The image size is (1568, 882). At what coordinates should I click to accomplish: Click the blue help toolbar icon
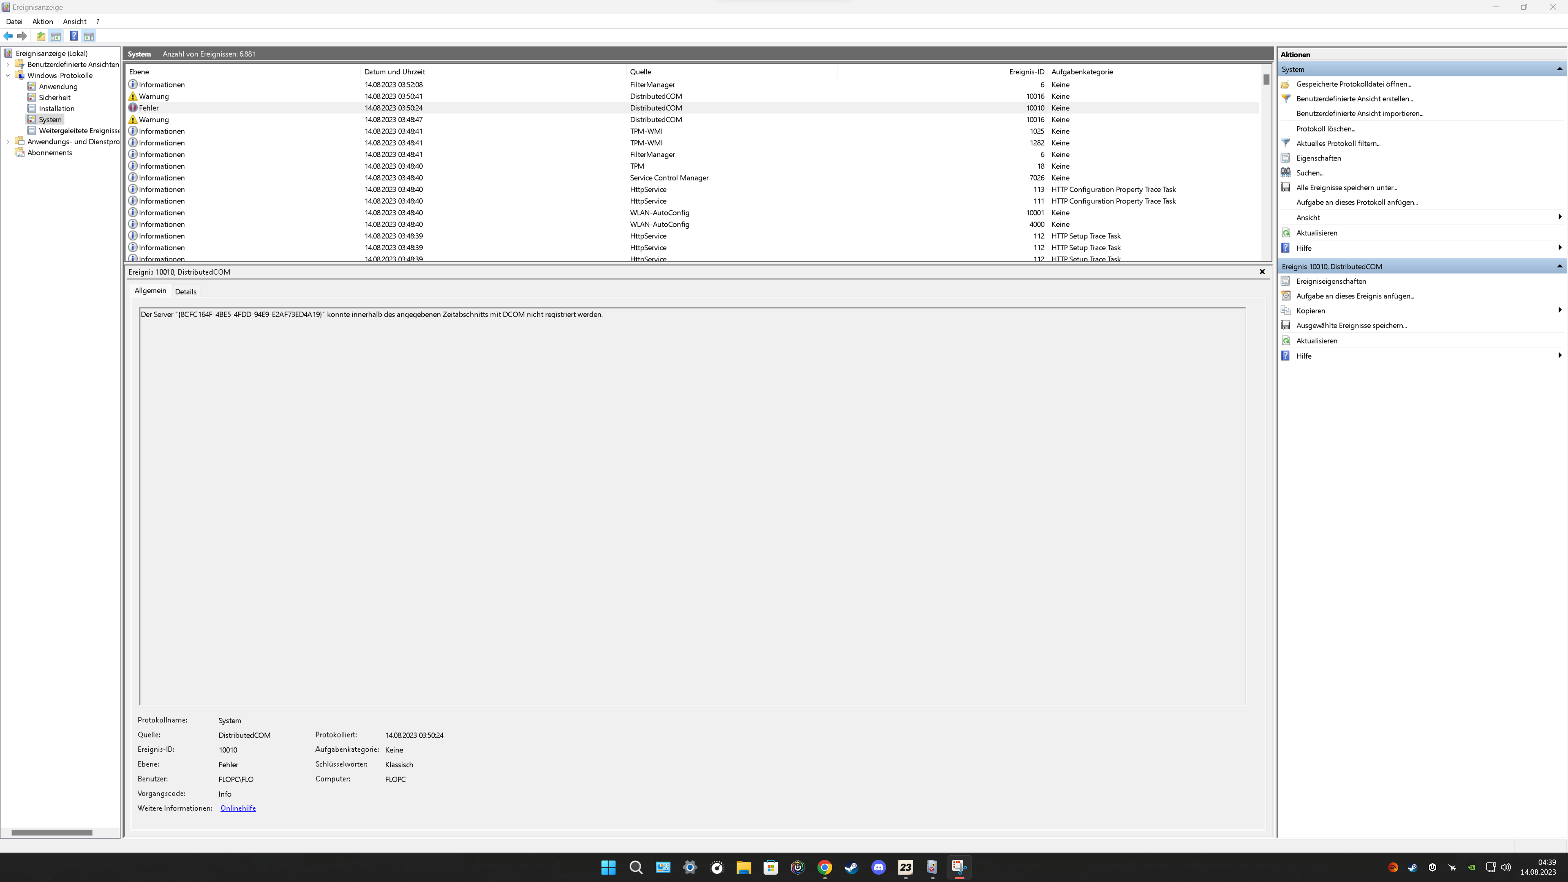pyautogui.click(x=73, y=36)
